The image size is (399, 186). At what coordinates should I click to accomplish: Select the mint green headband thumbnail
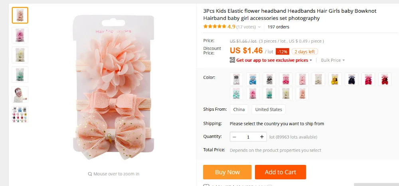point(20,74)
